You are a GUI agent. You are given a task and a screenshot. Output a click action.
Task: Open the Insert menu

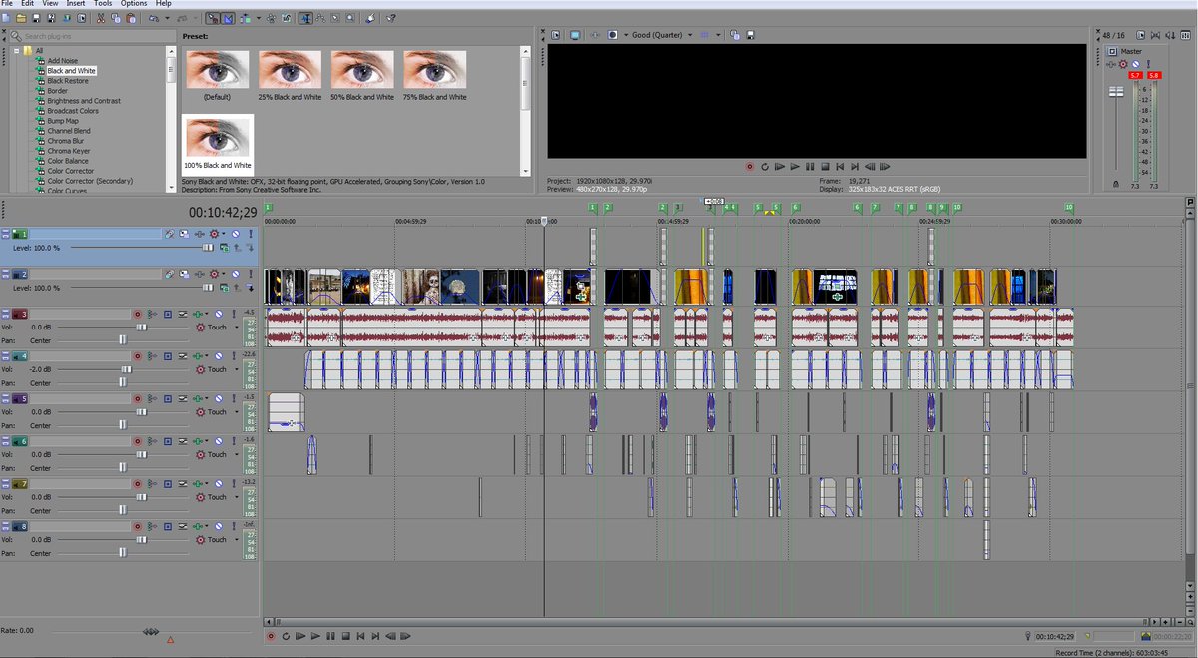pyautogui.click(x=76, y=4)
